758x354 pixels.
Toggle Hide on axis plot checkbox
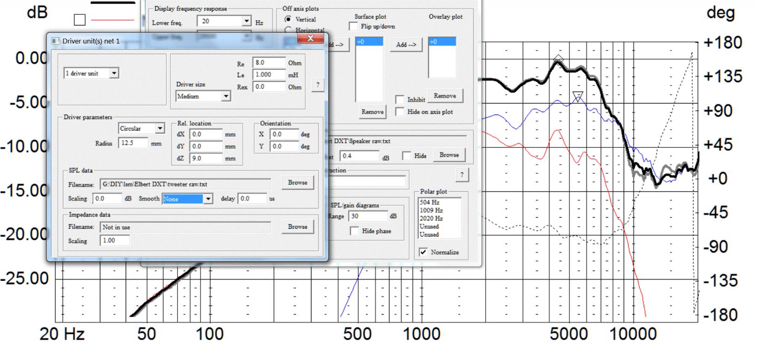coord(400,112)
